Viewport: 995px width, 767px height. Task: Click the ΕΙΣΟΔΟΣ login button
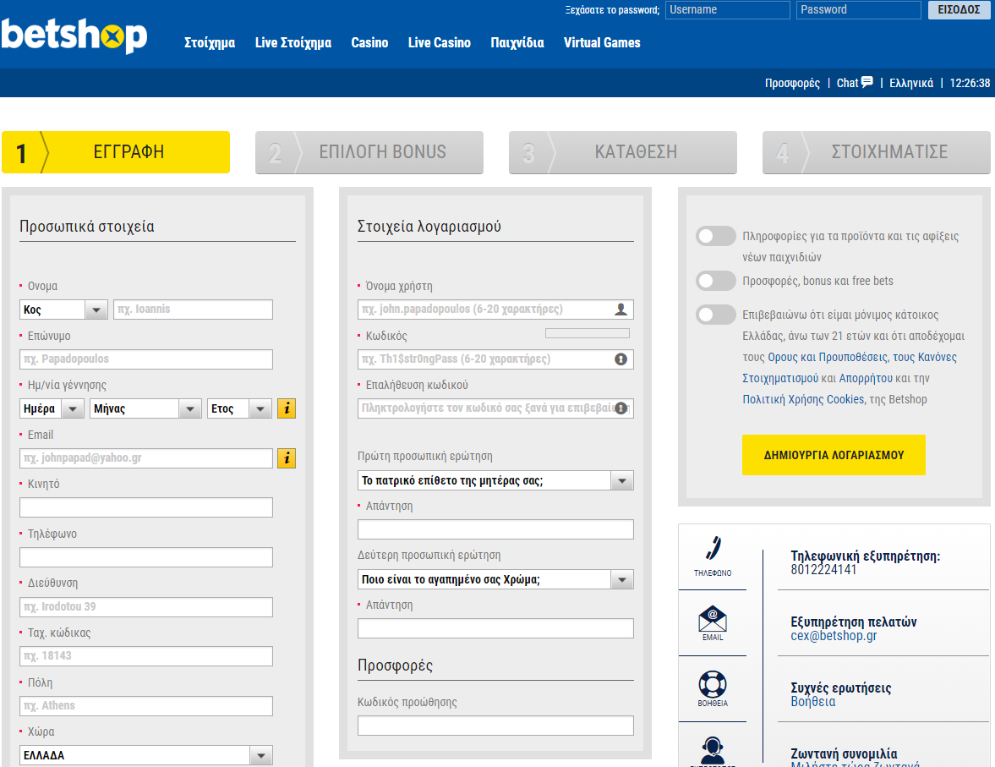pos(959,9)
